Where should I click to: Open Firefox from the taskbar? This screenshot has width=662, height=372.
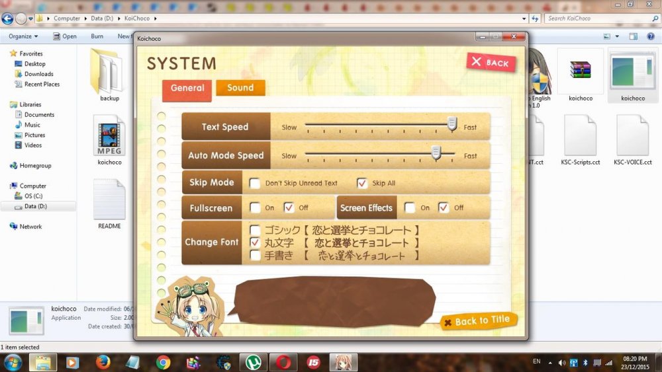(103, 362)
